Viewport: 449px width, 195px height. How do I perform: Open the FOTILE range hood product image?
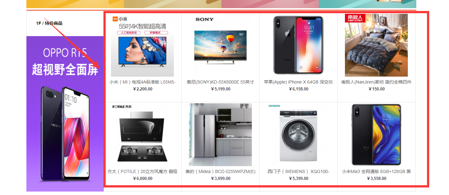click(x=142, y=135)
